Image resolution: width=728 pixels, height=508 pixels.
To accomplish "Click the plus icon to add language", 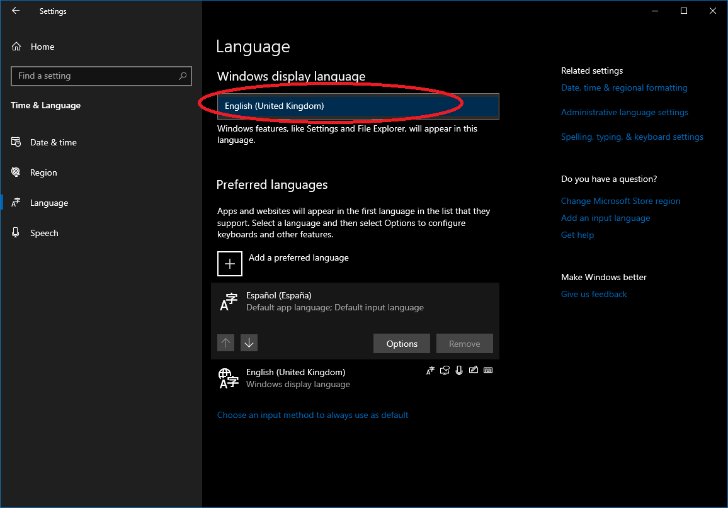I will click(230, 264).
